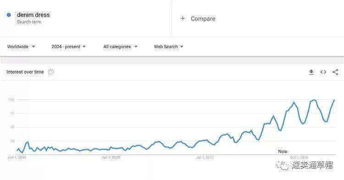Open the Interest over time help icon
The width and height of the screenshot is (344, 180).
point(50,72)
